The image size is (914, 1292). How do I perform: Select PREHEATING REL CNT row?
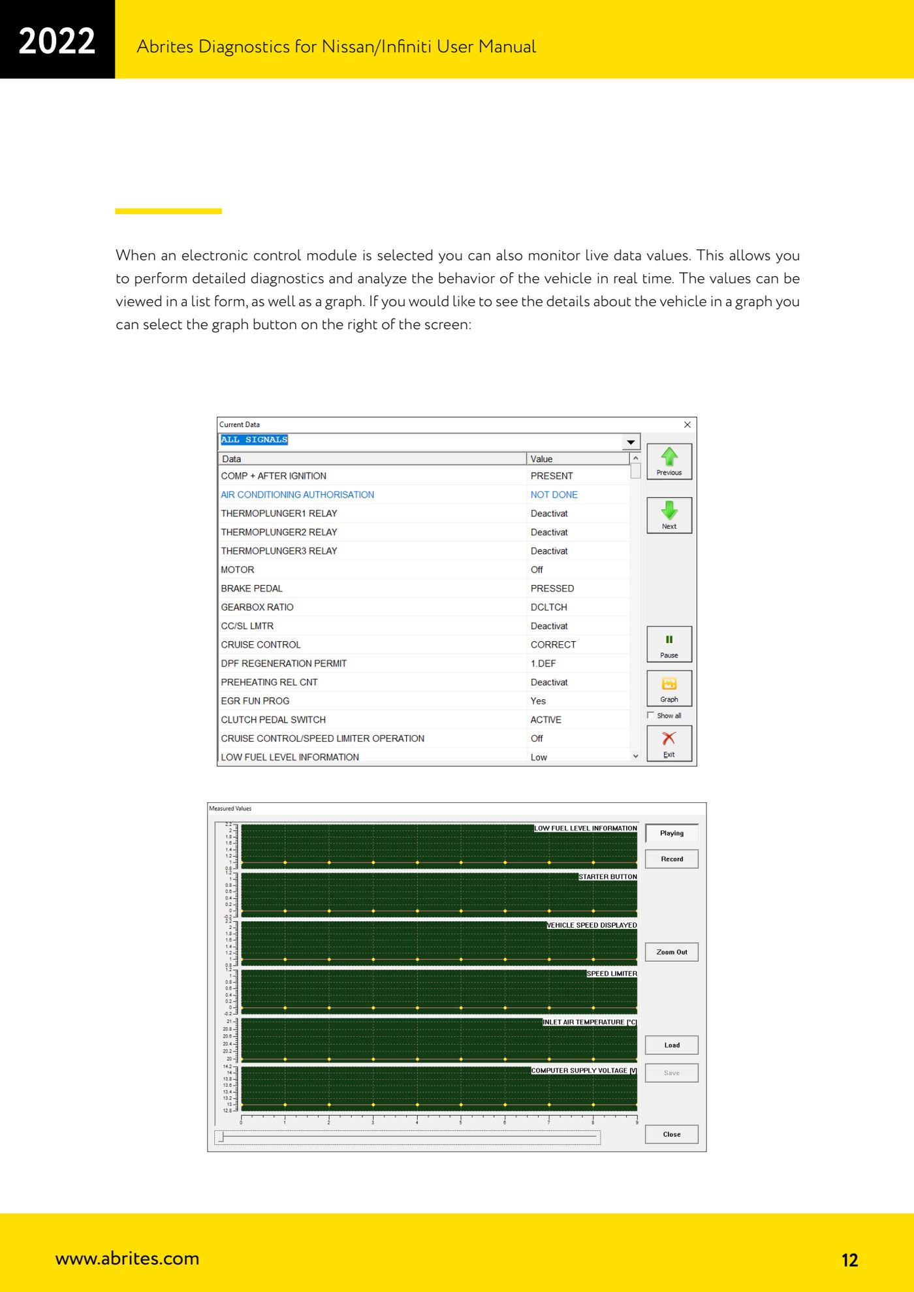tap(424, 682)
